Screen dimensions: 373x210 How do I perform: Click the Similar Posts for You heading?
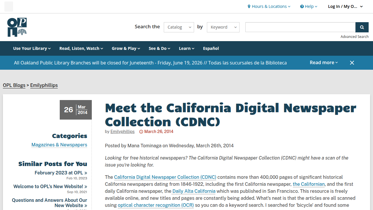(x=53, y=164)
